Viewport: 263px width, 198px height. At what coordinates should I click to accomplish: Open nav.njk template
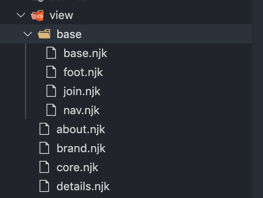point(82,110)
